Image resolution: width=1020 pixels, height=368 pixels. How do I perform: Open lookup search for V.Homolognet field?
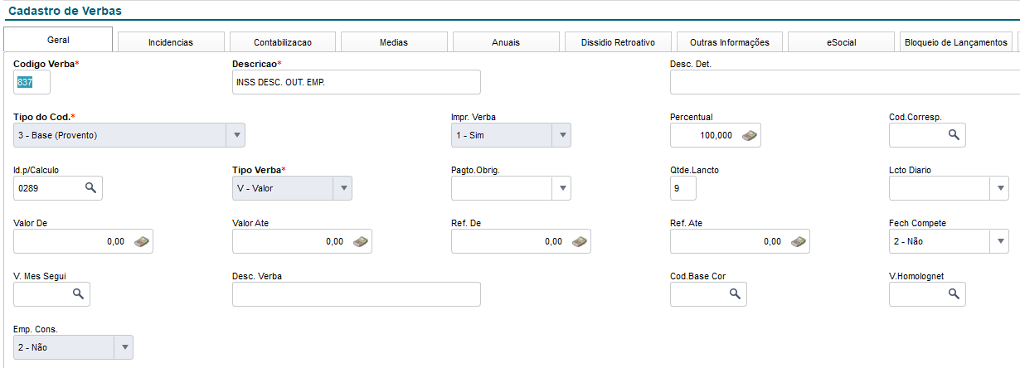(x=954, y=294)
